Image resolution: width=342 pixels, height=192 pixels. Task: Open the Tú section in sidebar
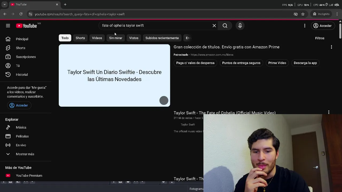(25, 66)
